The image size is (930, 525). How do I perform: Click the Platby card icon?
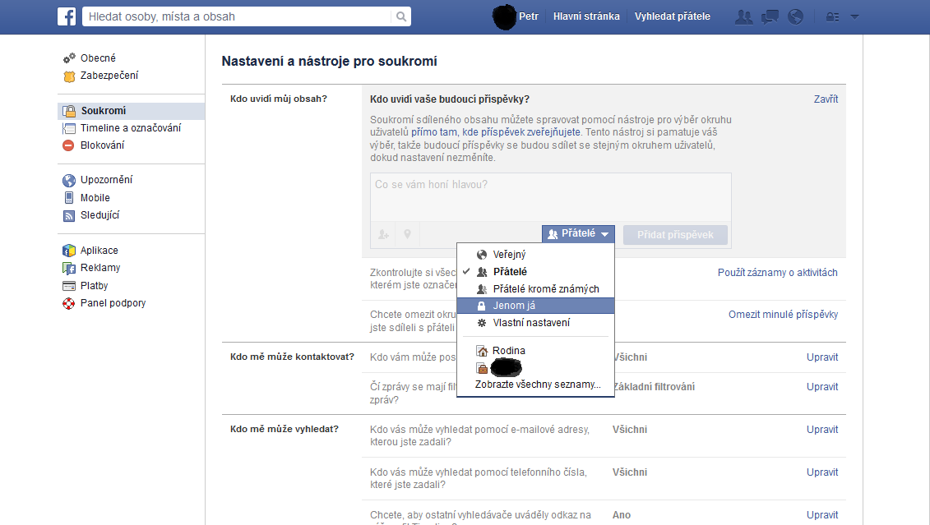click(x=69, y=286)
